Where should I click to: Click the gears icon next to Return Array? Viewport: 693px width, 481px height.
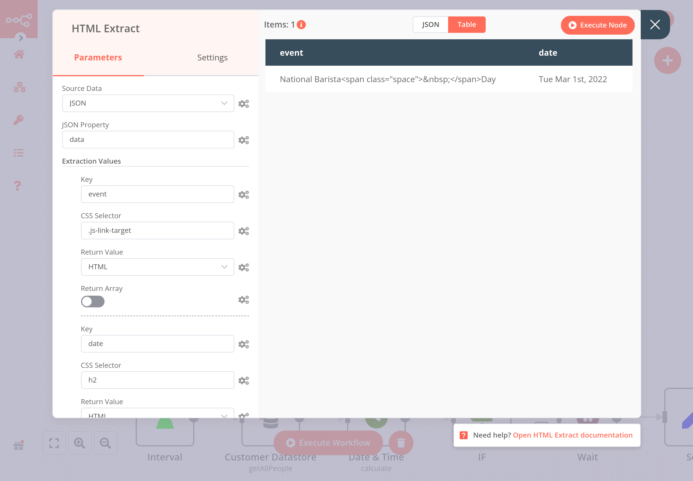[243, 299]
